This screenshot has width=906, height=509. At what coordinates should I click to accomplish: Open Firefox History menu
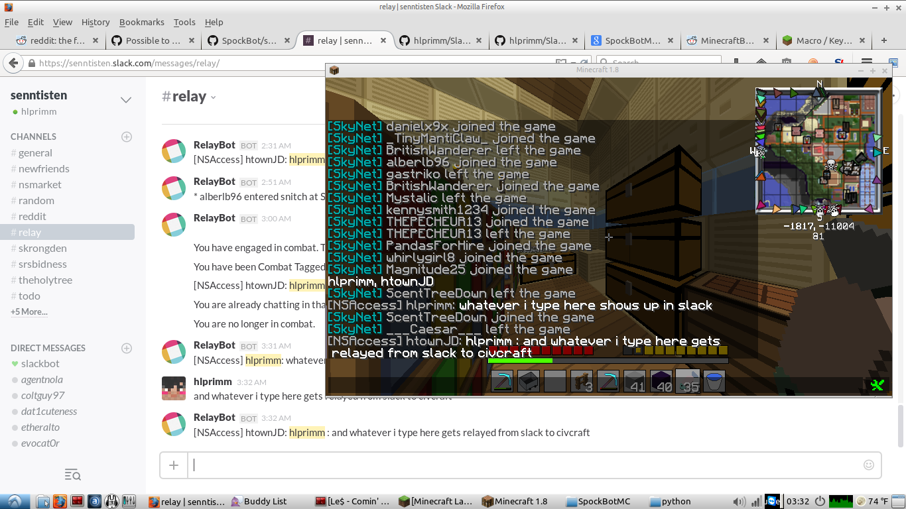pyautogui.click(x=96, y=22)
